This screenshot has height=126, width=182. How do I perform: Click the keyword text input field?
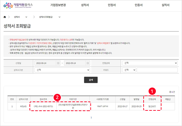(157, 70)
